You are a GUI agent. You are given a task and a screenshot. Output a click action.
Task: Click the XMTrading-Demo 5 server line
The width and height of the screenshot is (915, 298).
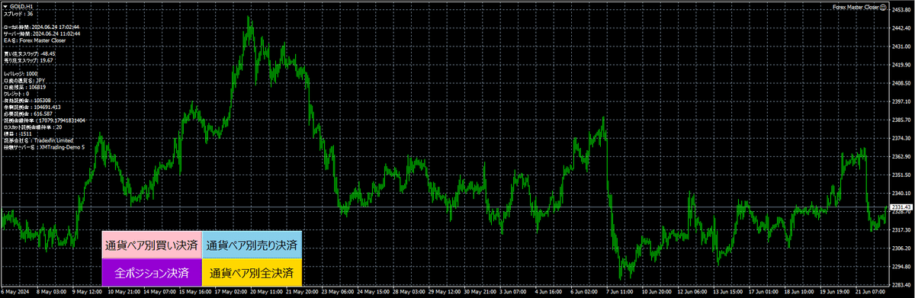[43, 147]
